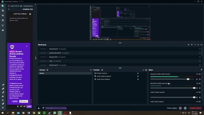Open Mixer panel settings cog

tap(201, 70)
